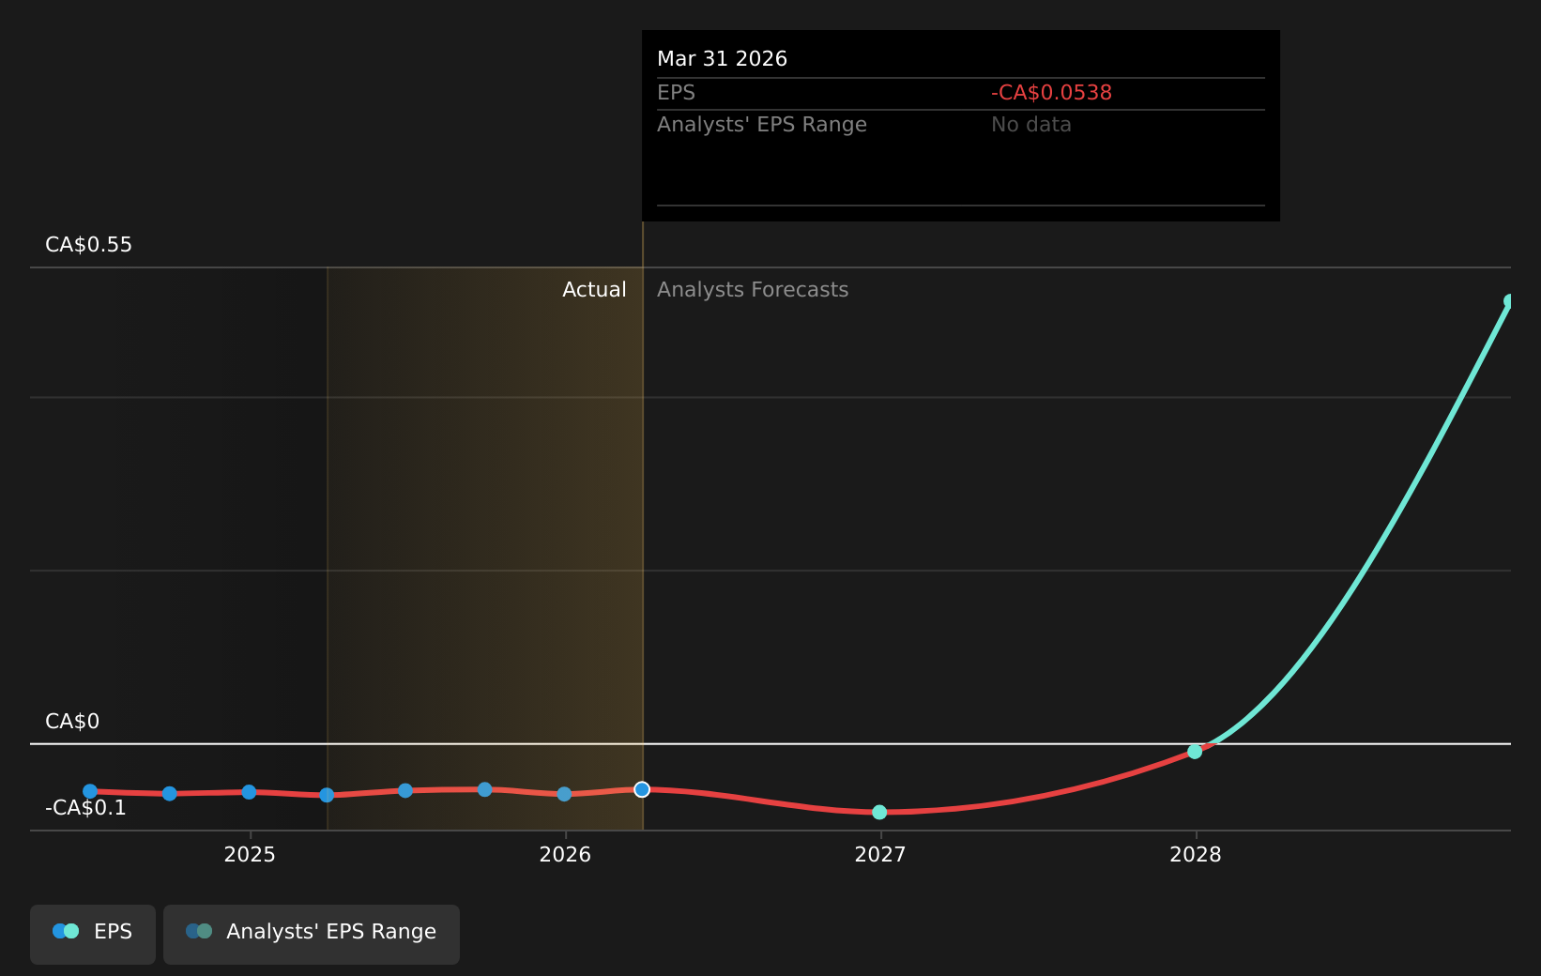Toggle the EPS legend series
The width and height of the screenshot is (1541, 976).
[93, 934]
